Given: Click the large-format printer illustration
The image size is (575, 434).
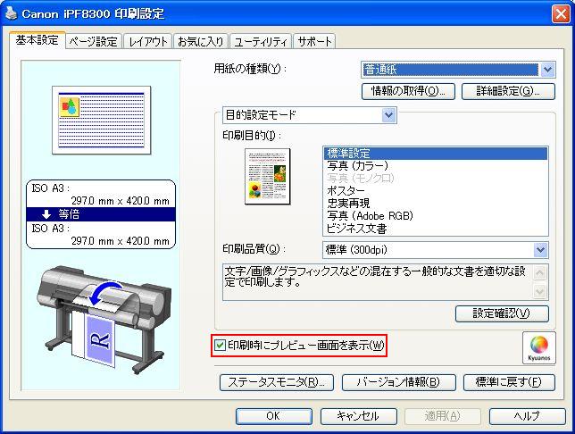Looking at the screenshot, I should pyautogui.click(x=104, y=319).
